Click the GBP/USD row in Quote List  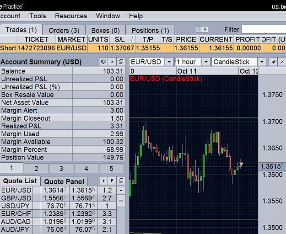[58, 198]
